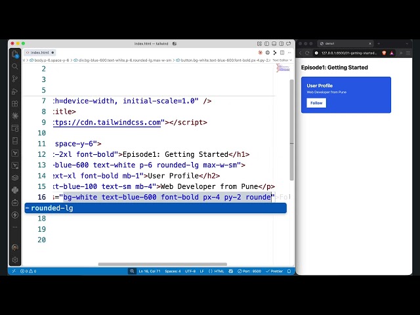420x315 pixels.
Task: Change language mode from HTML
Action: click(x=216, y=271)
